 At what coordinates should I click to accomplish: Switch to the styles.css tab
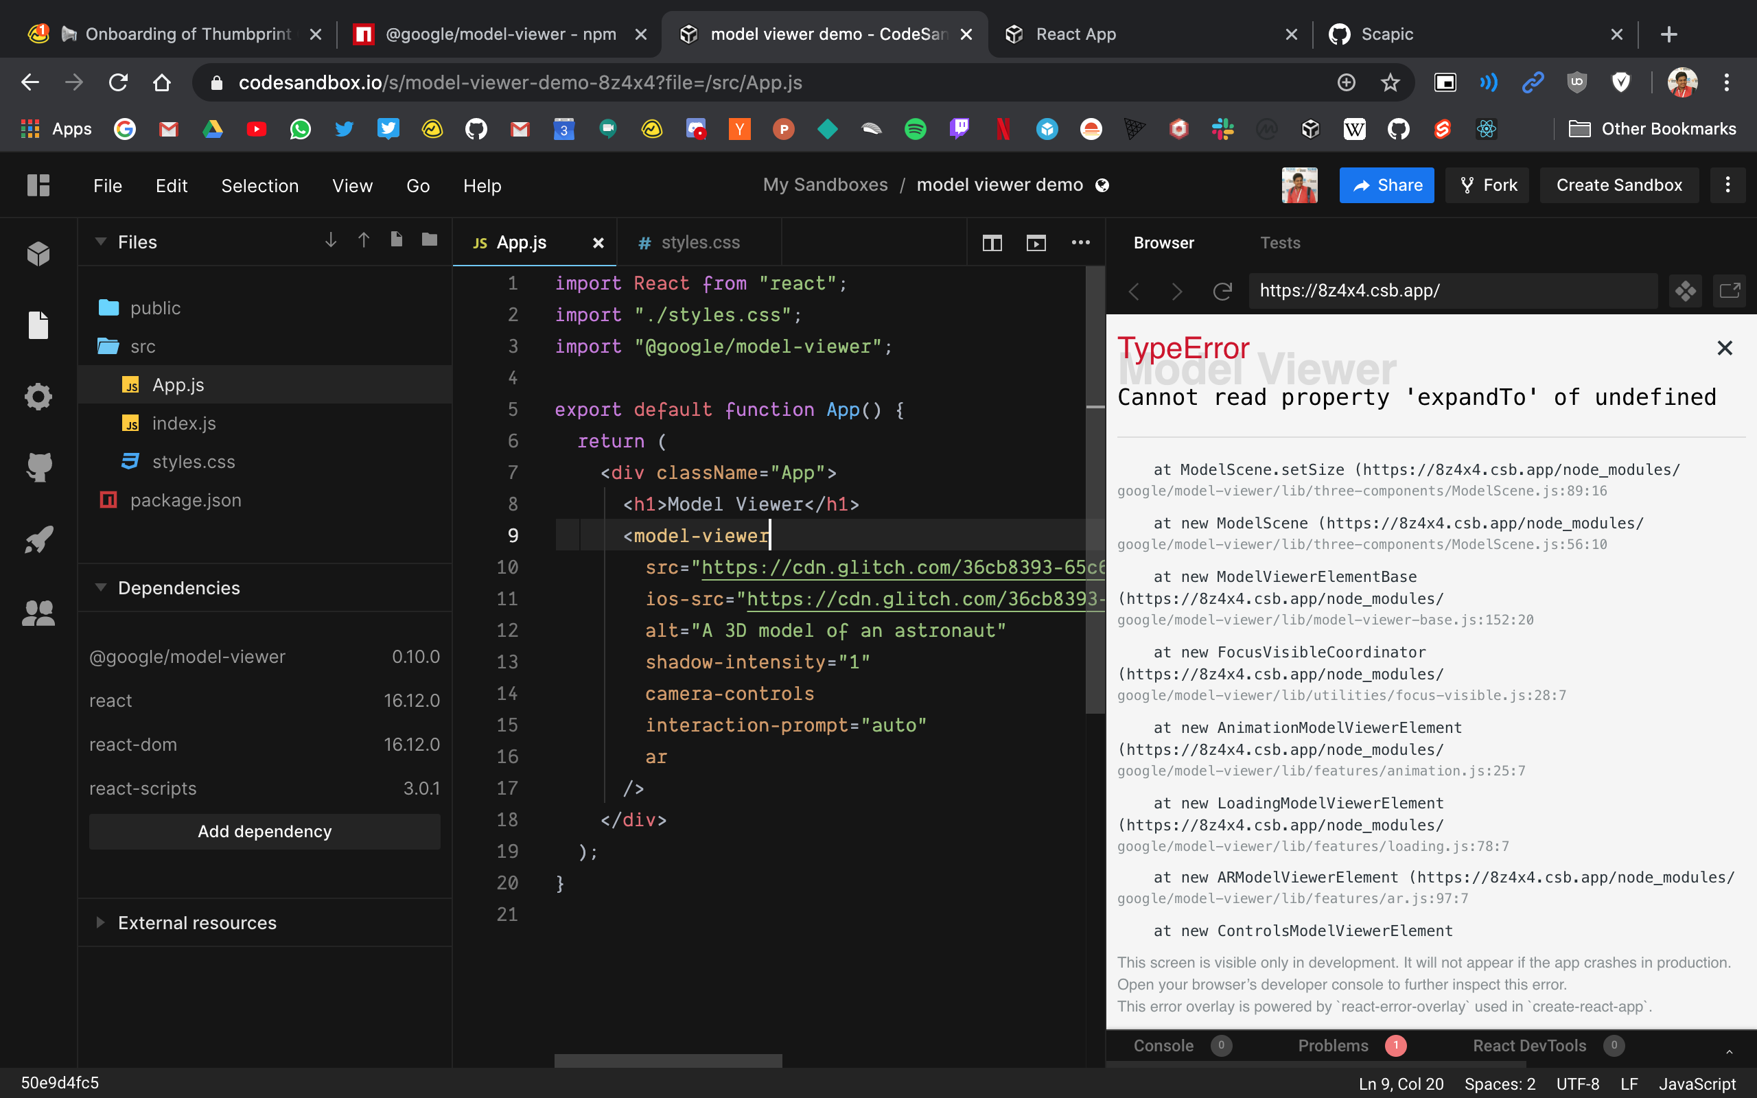coord(700,242)
